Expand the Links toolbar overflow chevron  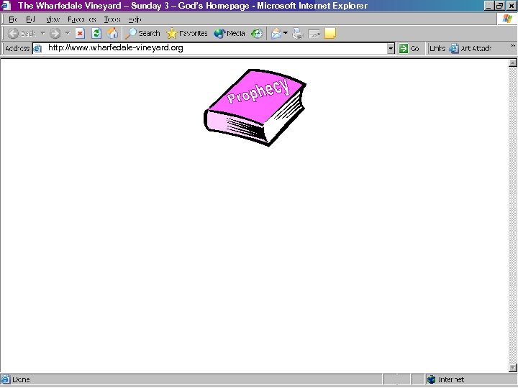[x=512, y=46]
